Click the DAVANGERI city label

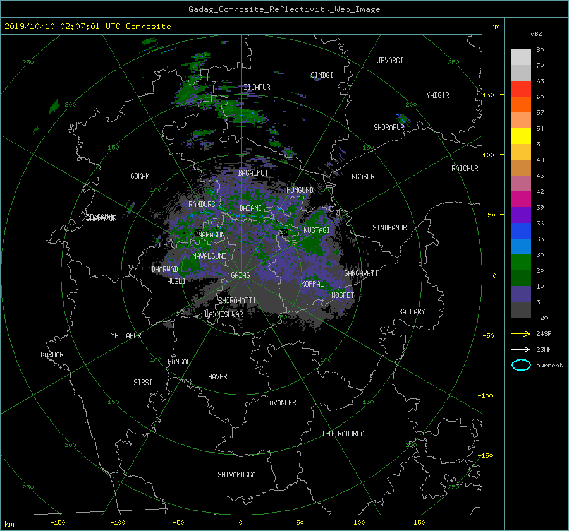(283, 403)
